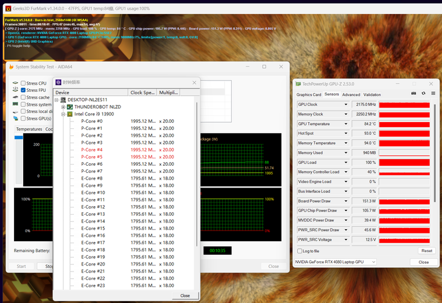Click the AIDA64 flame title icon

click(12, 67)
